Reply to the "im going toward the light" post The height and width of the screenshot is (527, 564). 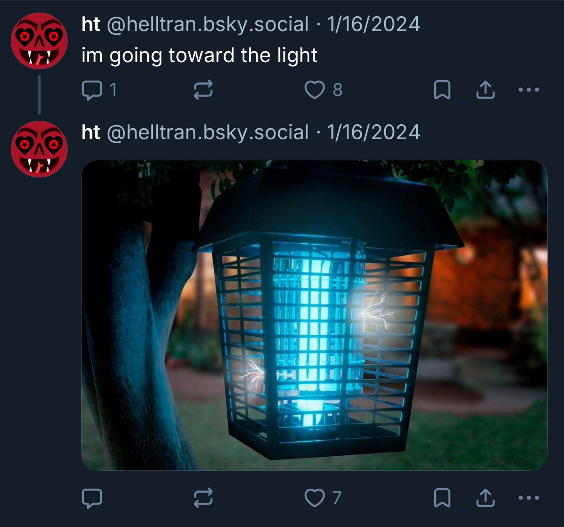99,90
